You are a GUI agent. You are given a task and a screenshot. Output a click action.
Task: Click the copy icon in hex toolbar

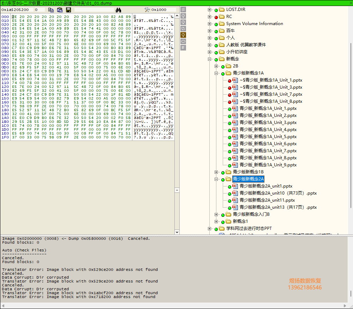51,10
